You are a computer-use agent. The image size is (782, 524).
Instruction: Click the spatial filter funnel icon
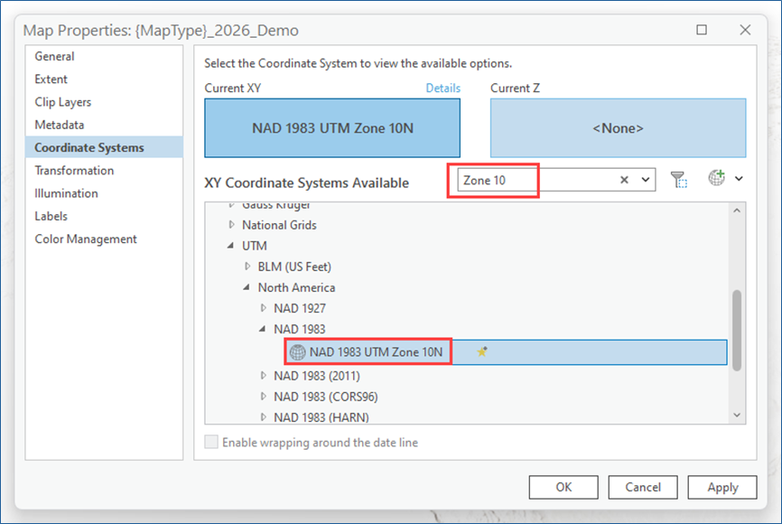point(678,180)
